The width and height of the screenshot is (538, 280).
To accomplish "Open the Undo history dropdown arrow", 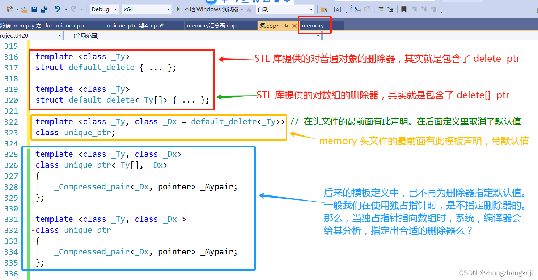I will pyautogui.click(x=66, y=9).
